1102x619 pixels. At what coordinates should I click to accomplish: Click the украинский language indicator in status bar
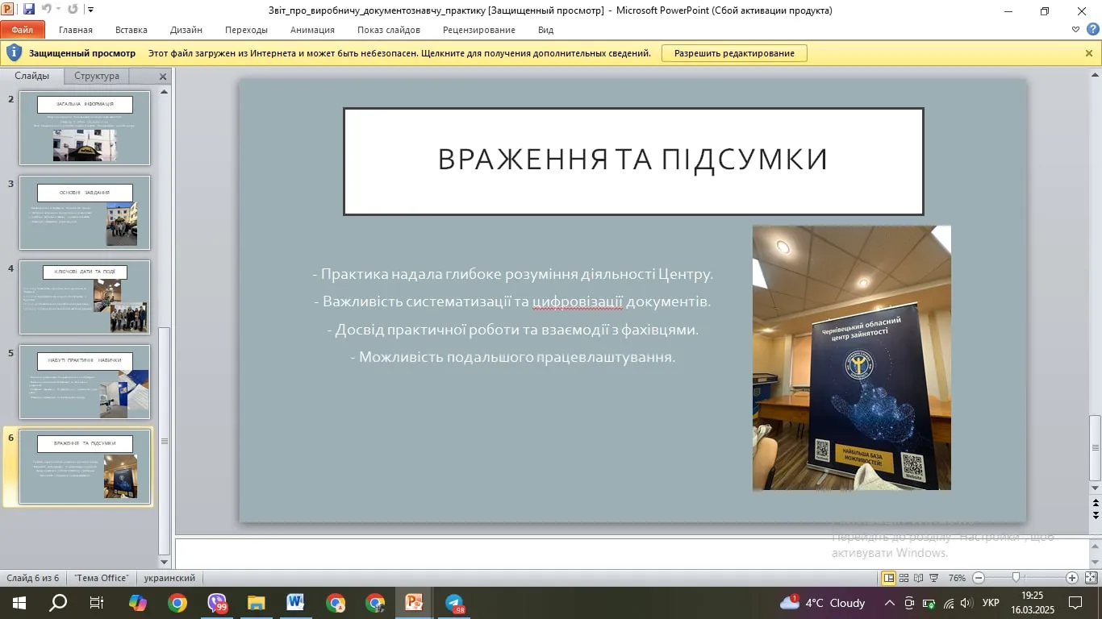pos(170,578)
